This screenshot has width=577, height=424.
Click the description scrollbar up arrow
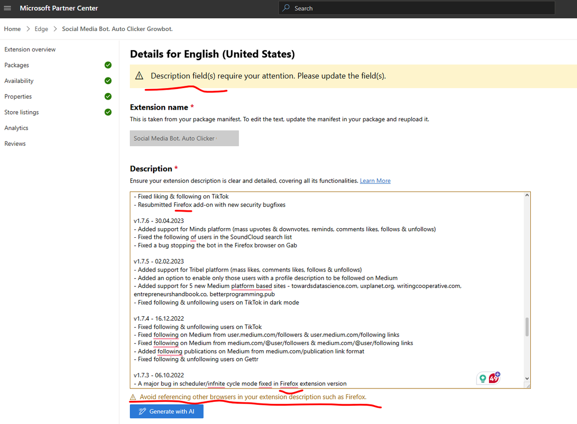pos(527,195)
